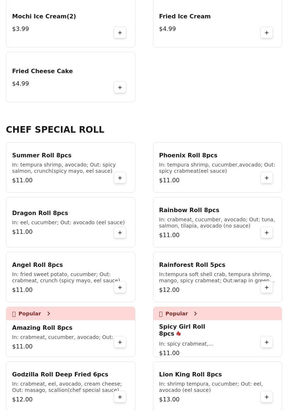The image size is (288, 411).
Task: Add Fried Ice Cream to order
Action: pos(267,33)
